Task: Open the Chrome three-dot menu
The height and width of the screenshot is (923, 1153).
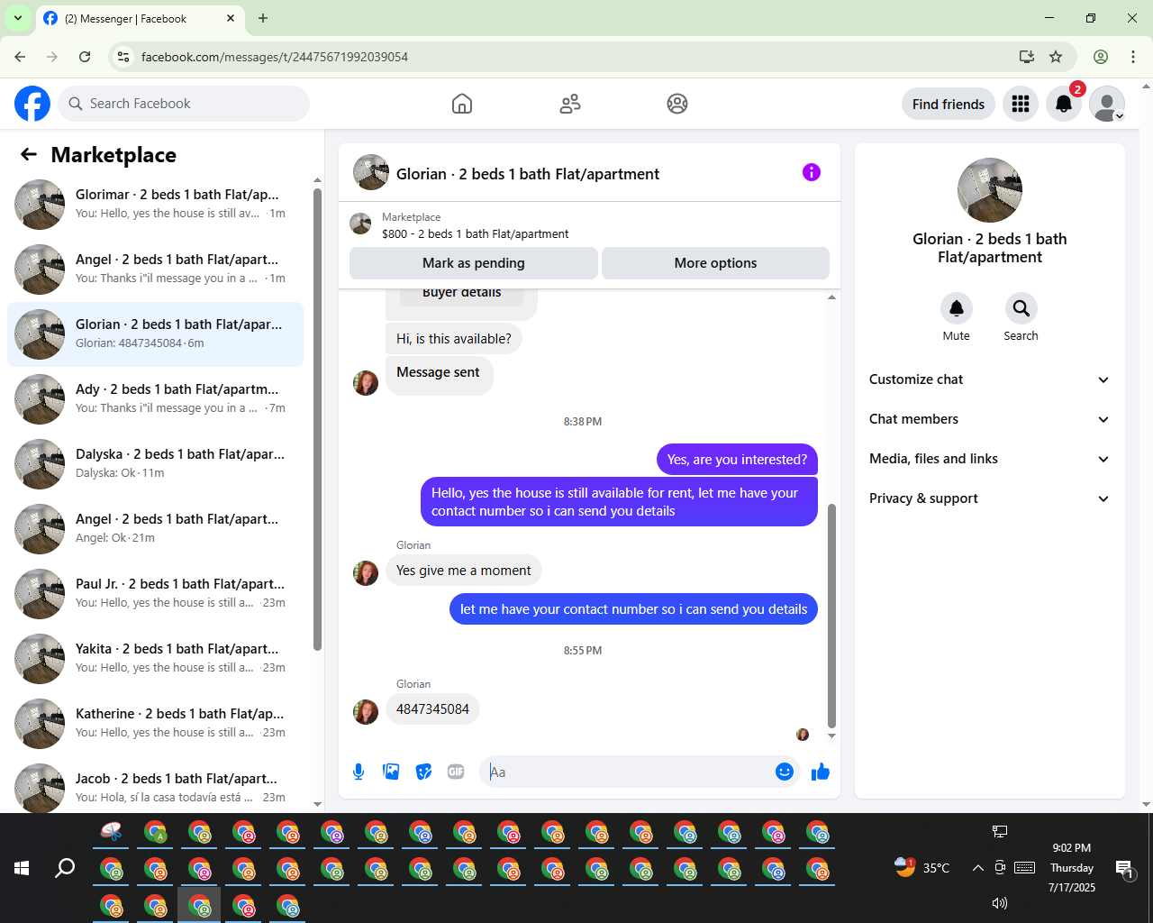Action: click(1133, 57)
